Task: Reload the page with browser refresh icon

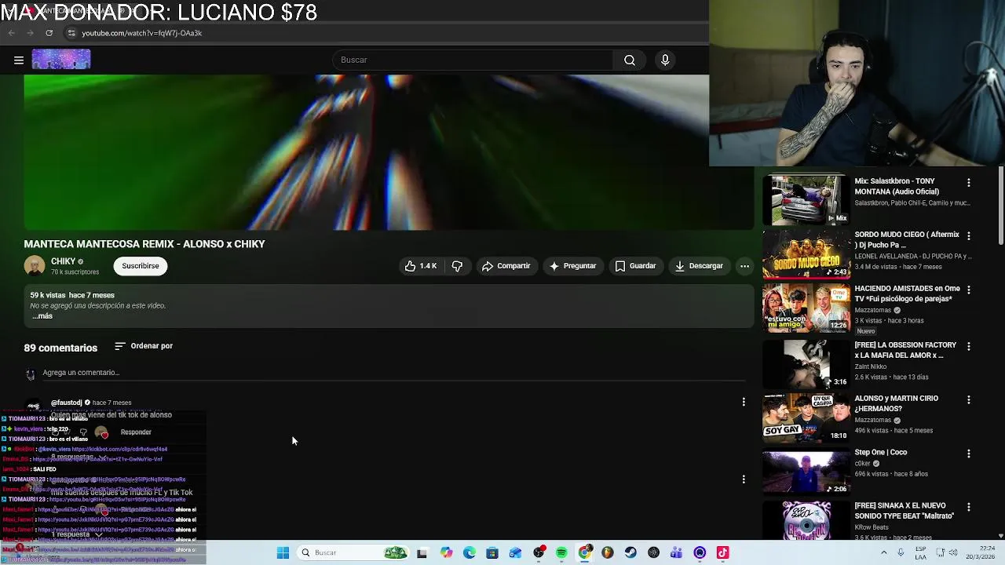Action: (49, 33)
